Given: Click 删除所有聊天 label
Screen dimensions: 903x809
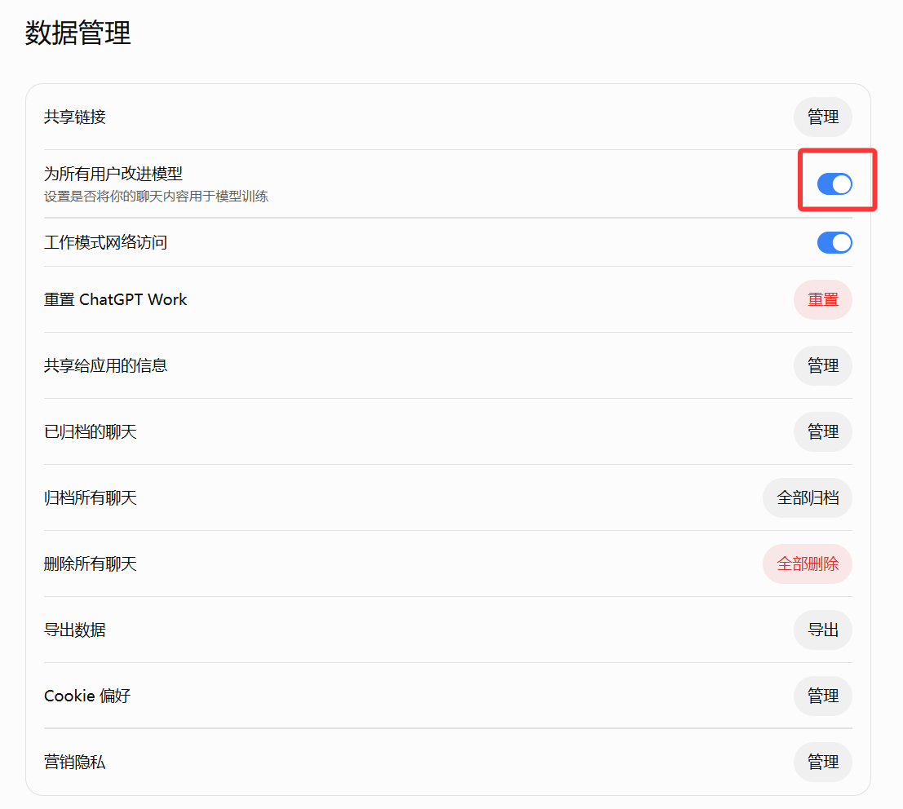Looking at the screenshot, I should pos(91,564).
